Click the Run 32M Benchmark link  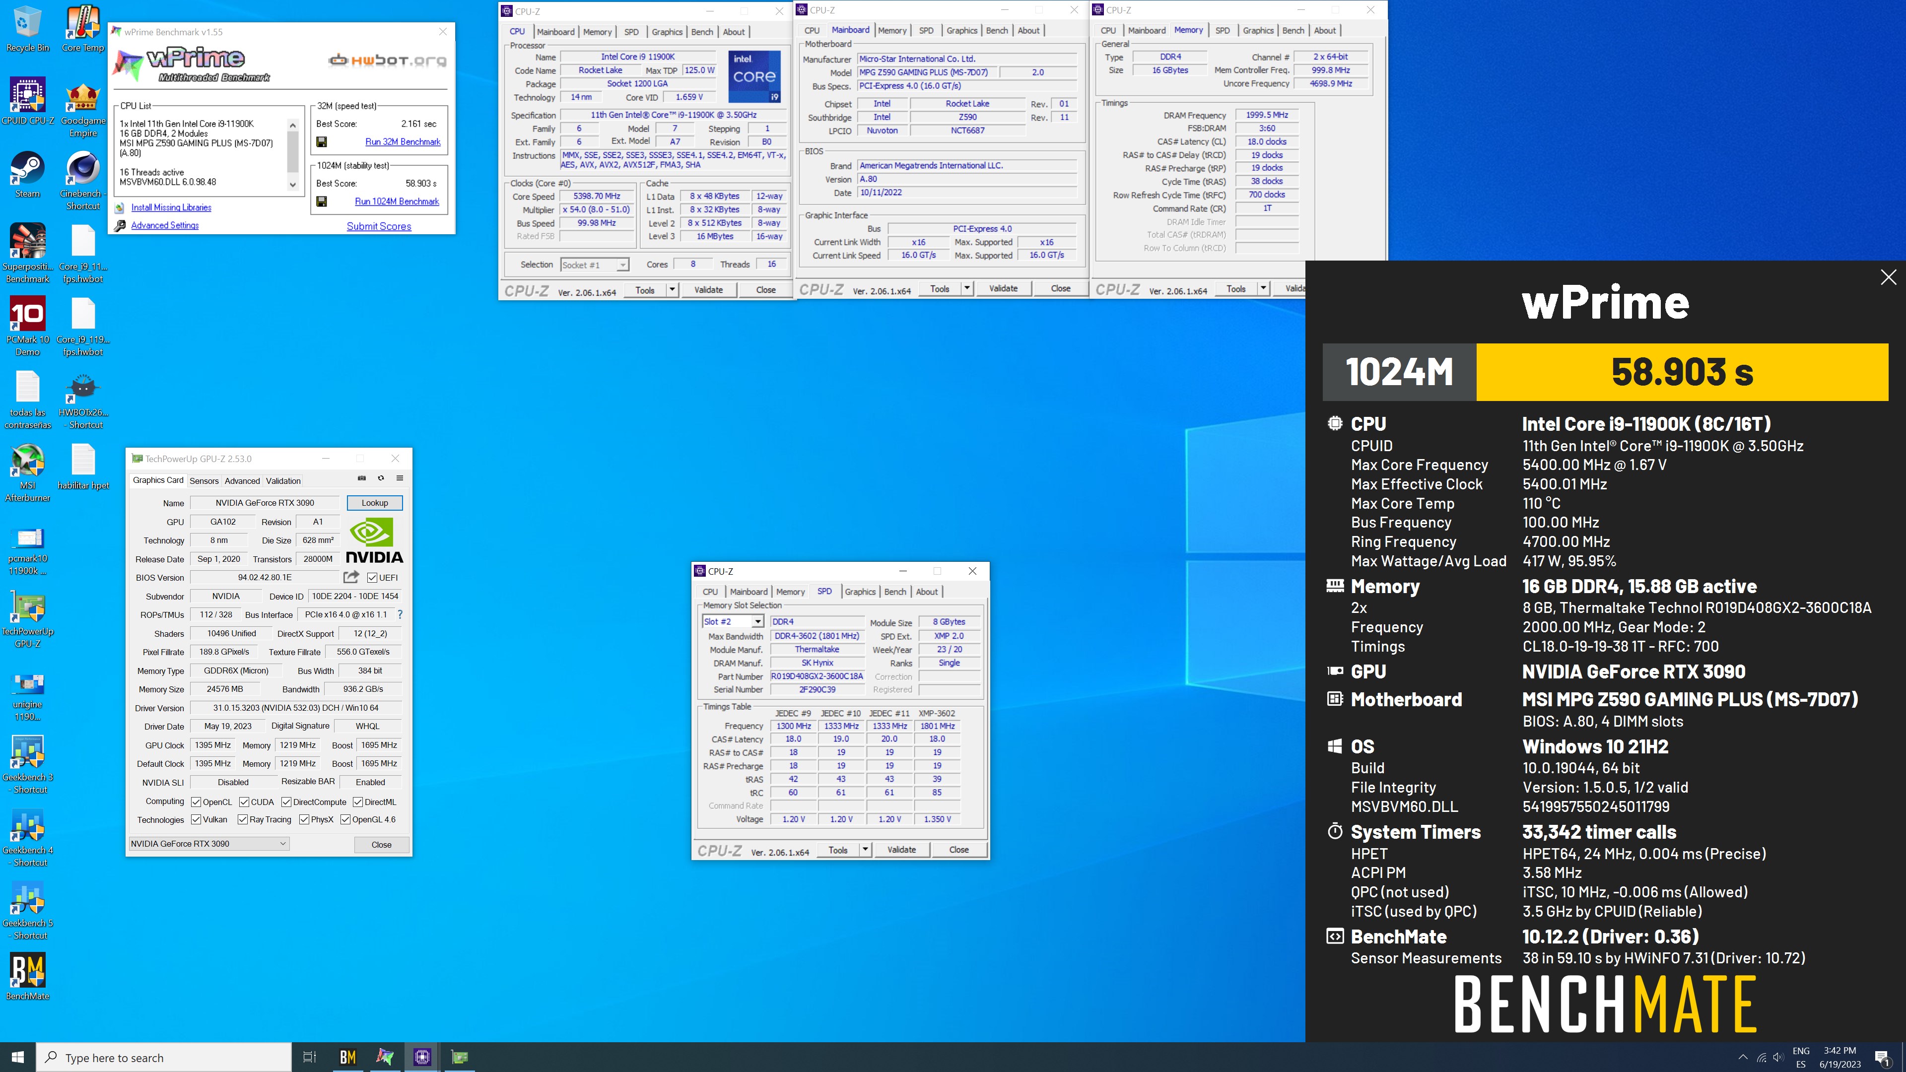click(x=403, y=142)
